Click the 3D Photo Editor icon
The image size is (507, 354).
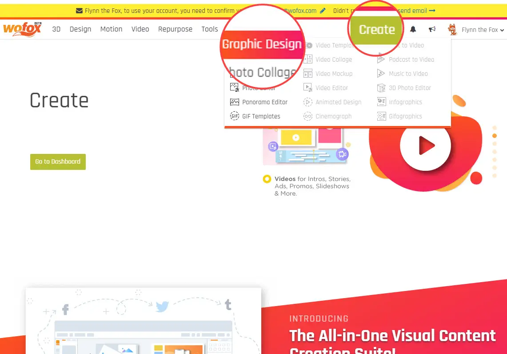(x=381, y=88)
